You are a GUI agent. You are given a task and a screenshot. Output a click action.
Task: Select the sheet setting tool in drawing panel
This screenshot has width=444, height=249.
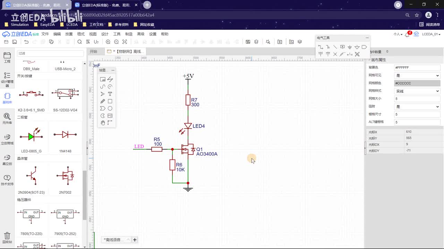click(103, 79)
